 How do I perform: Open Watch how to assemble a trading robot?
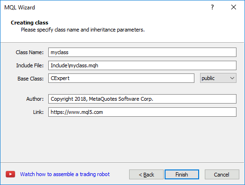pos(65,174)
